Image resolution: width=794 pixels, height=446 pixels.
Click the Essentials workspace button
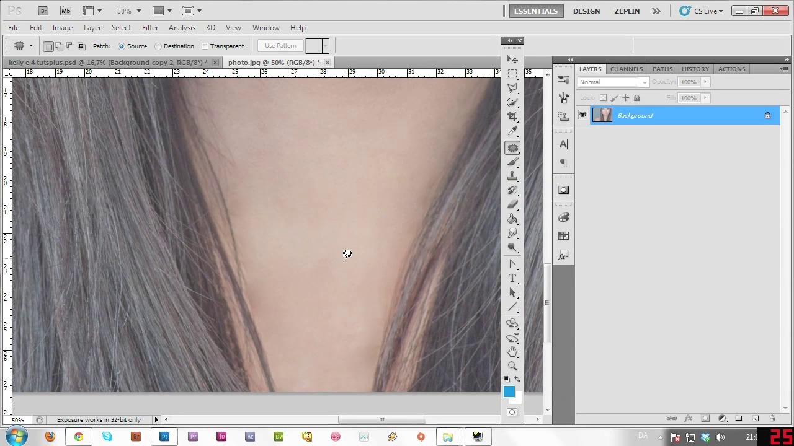coord(536,11)
